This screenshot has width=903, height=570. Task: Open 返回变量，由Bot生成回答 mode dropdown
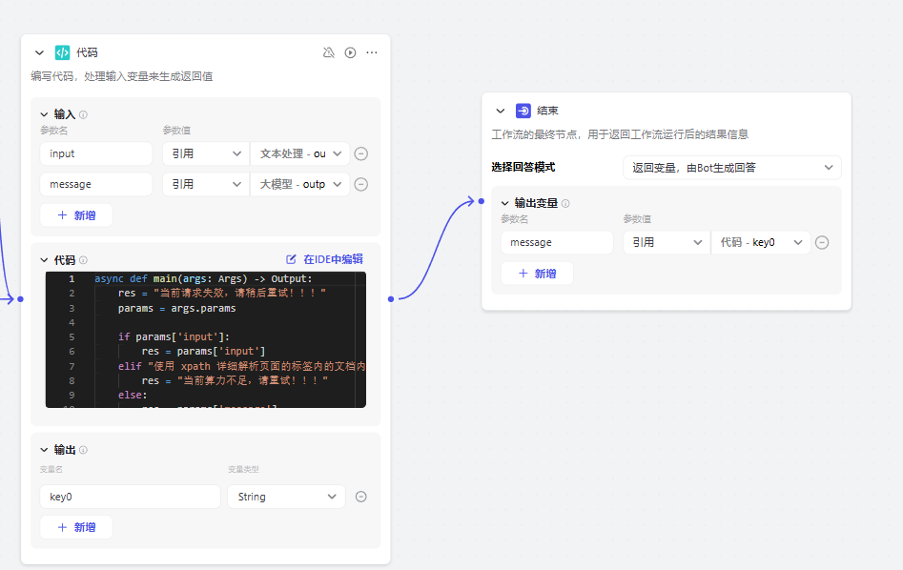pos(732,168)
